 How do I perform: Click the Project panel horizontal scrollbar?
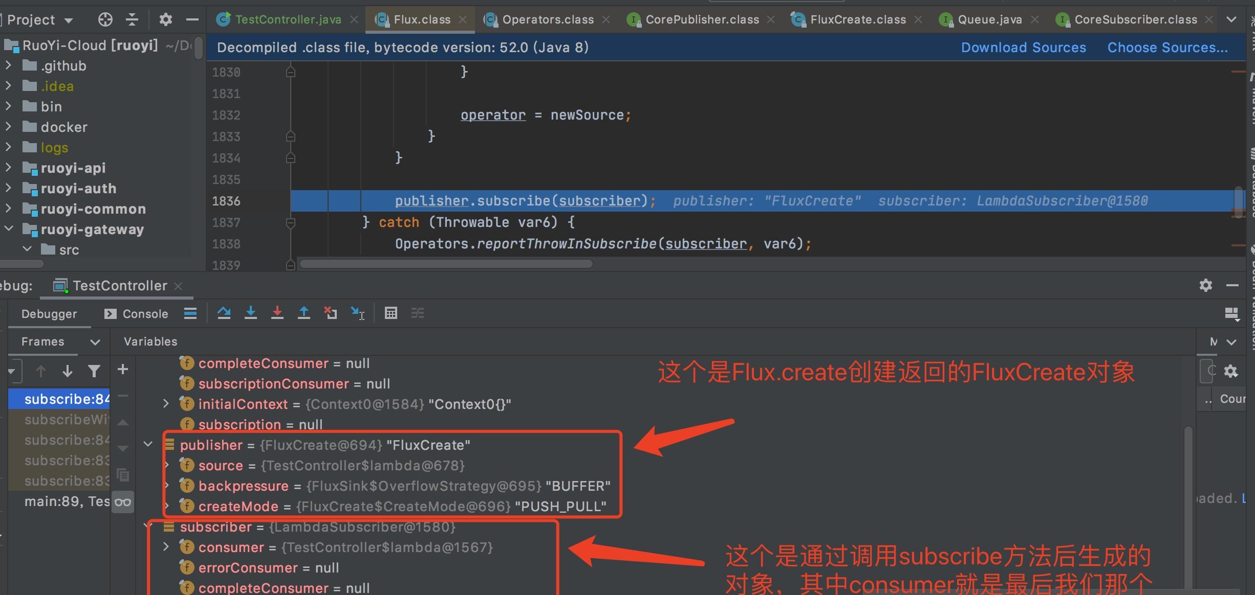click(x=21, y=264)
